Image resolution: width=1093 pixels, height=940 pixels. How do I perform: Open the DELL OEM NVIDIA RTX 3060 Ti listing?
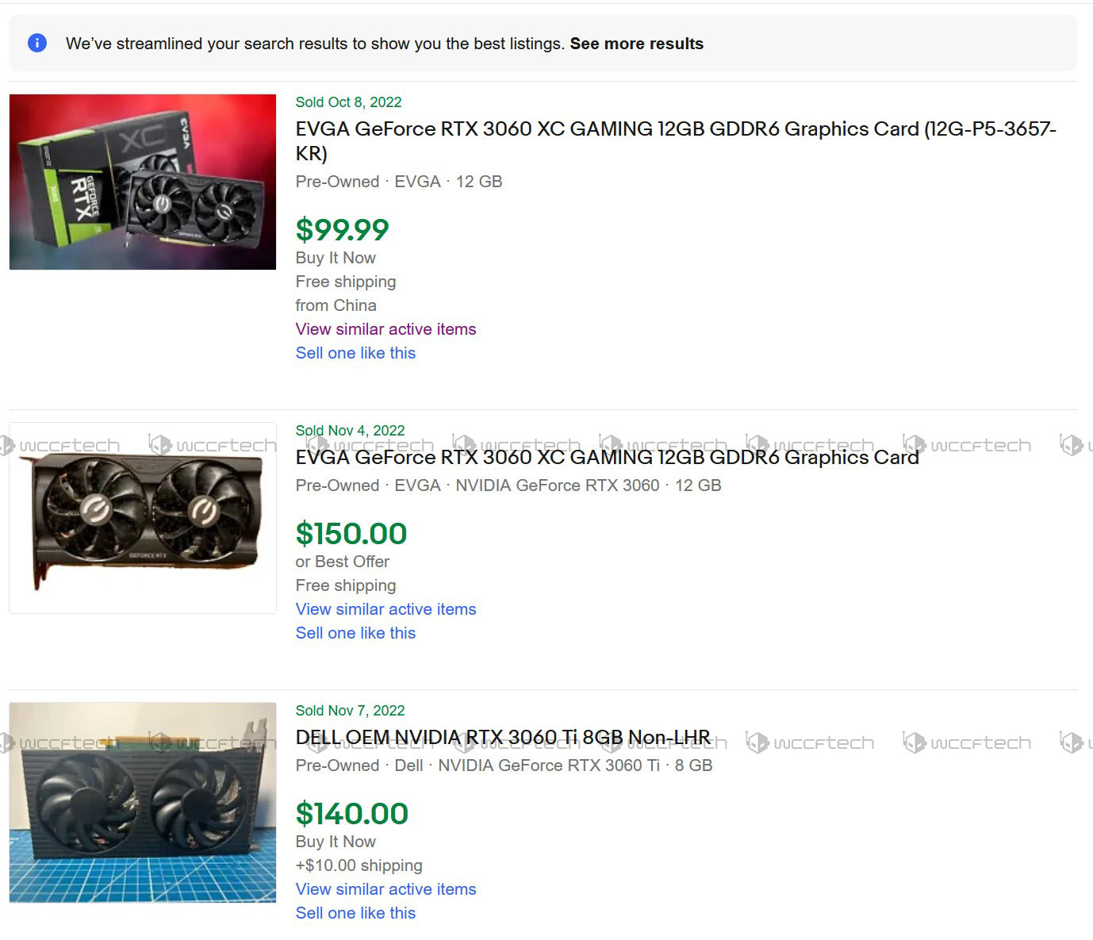click(503, 738)
